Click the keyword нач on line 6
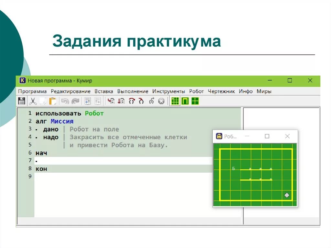Image resolution: width=331 pixels, height=248 pixels. coord(41,153)
